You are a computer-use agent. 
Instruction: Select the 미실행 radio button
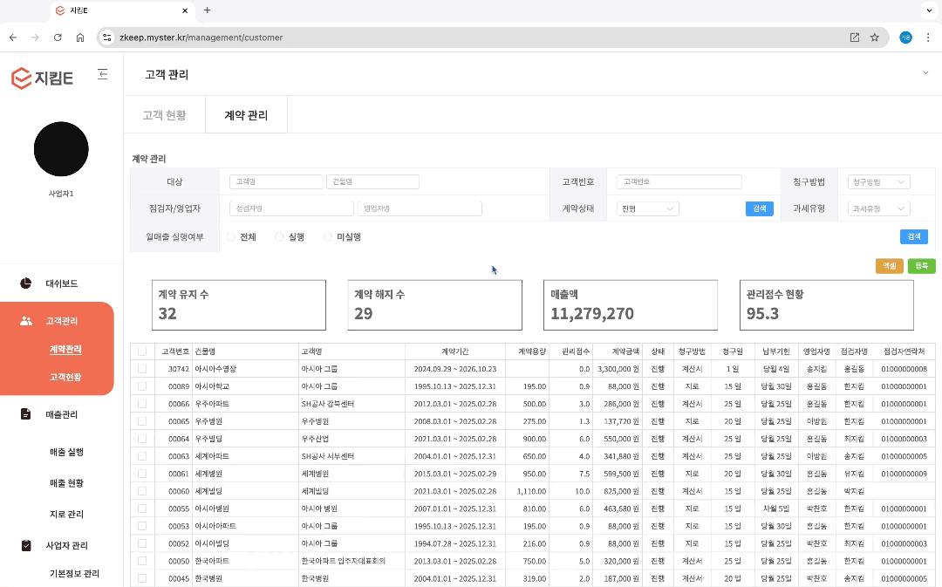click(x=328, y=236)
